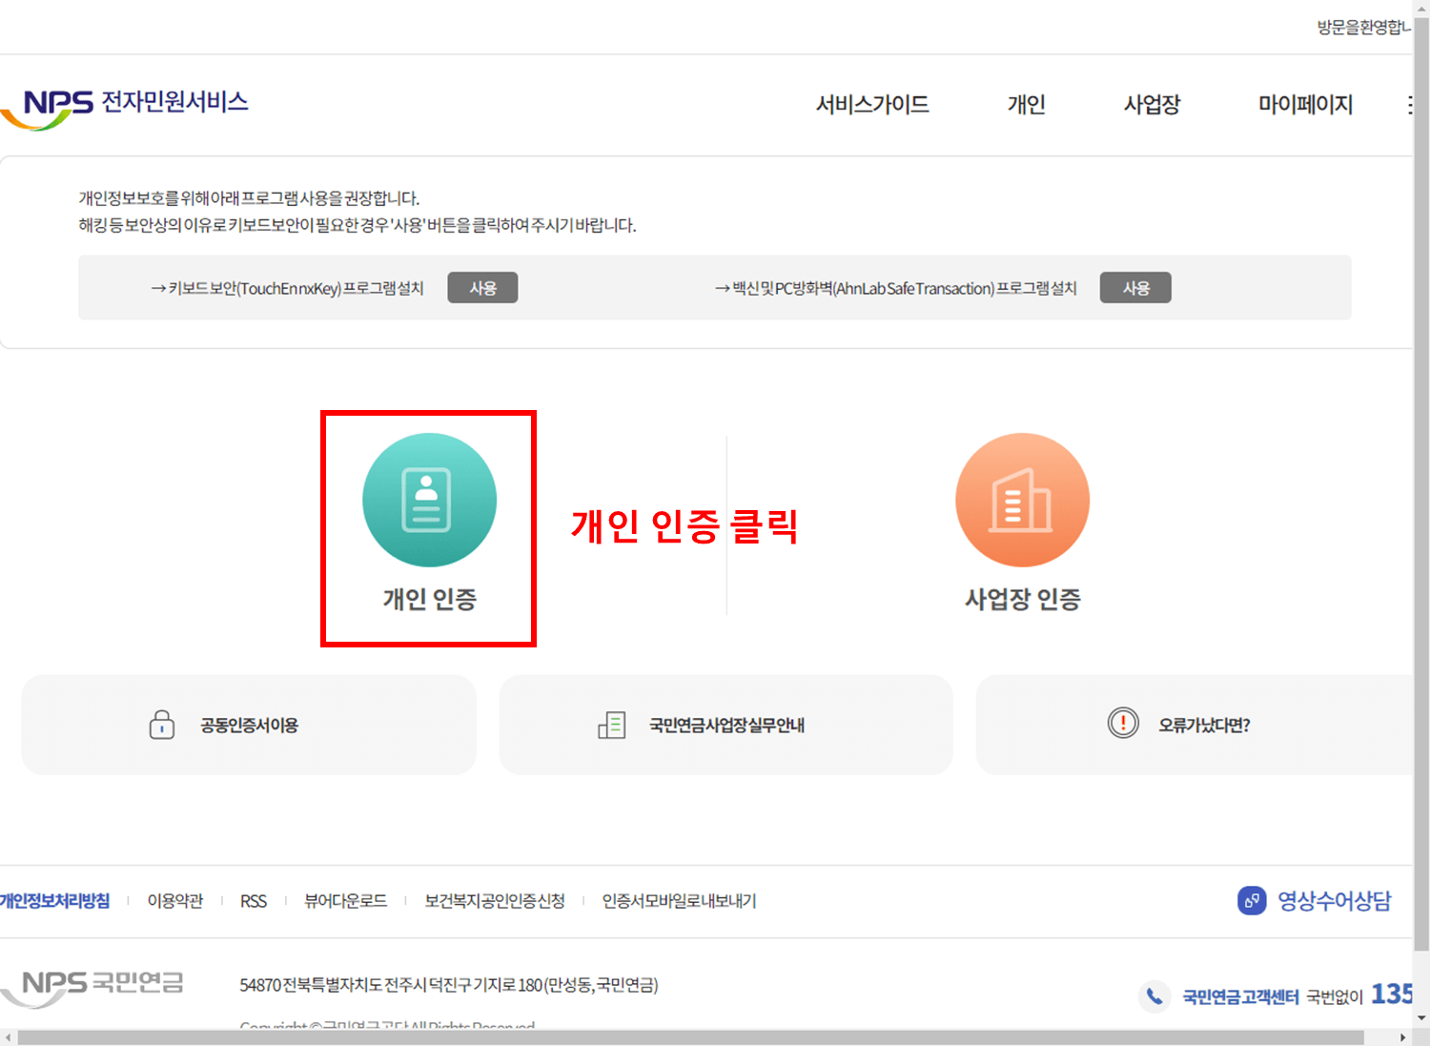Click the 개인 인증 teal circle icon

coord(429,500)
